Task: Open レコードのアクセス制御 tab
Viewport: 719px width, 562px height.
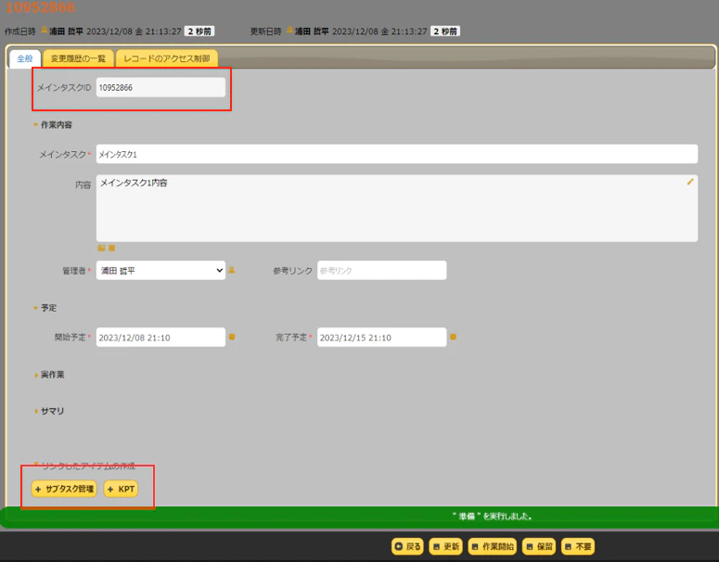Action: (x=166, y=58)
